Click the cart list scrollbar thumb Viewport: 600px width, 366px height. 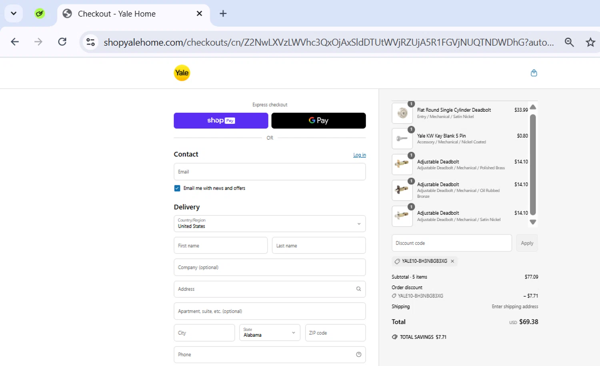pyautogui.click(x=533, y=165)
